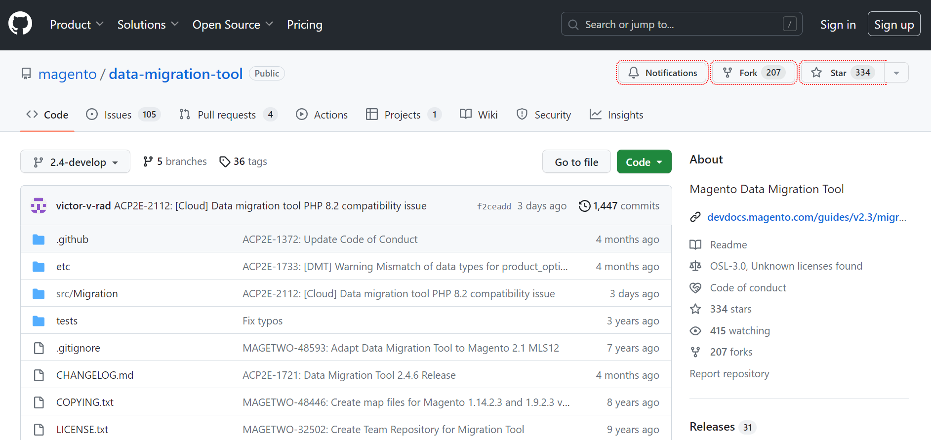Open the data-migration-tool repository link

pos(176,74)
